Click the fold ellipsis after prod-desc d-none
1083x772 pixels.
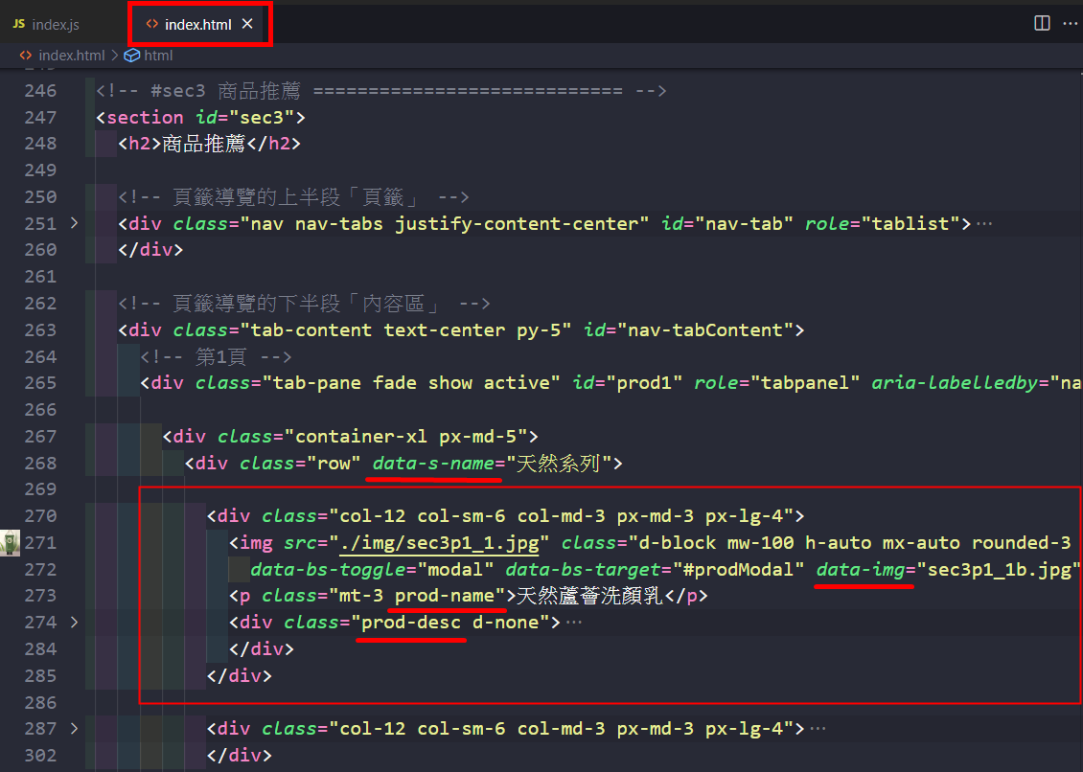(573, 623)
